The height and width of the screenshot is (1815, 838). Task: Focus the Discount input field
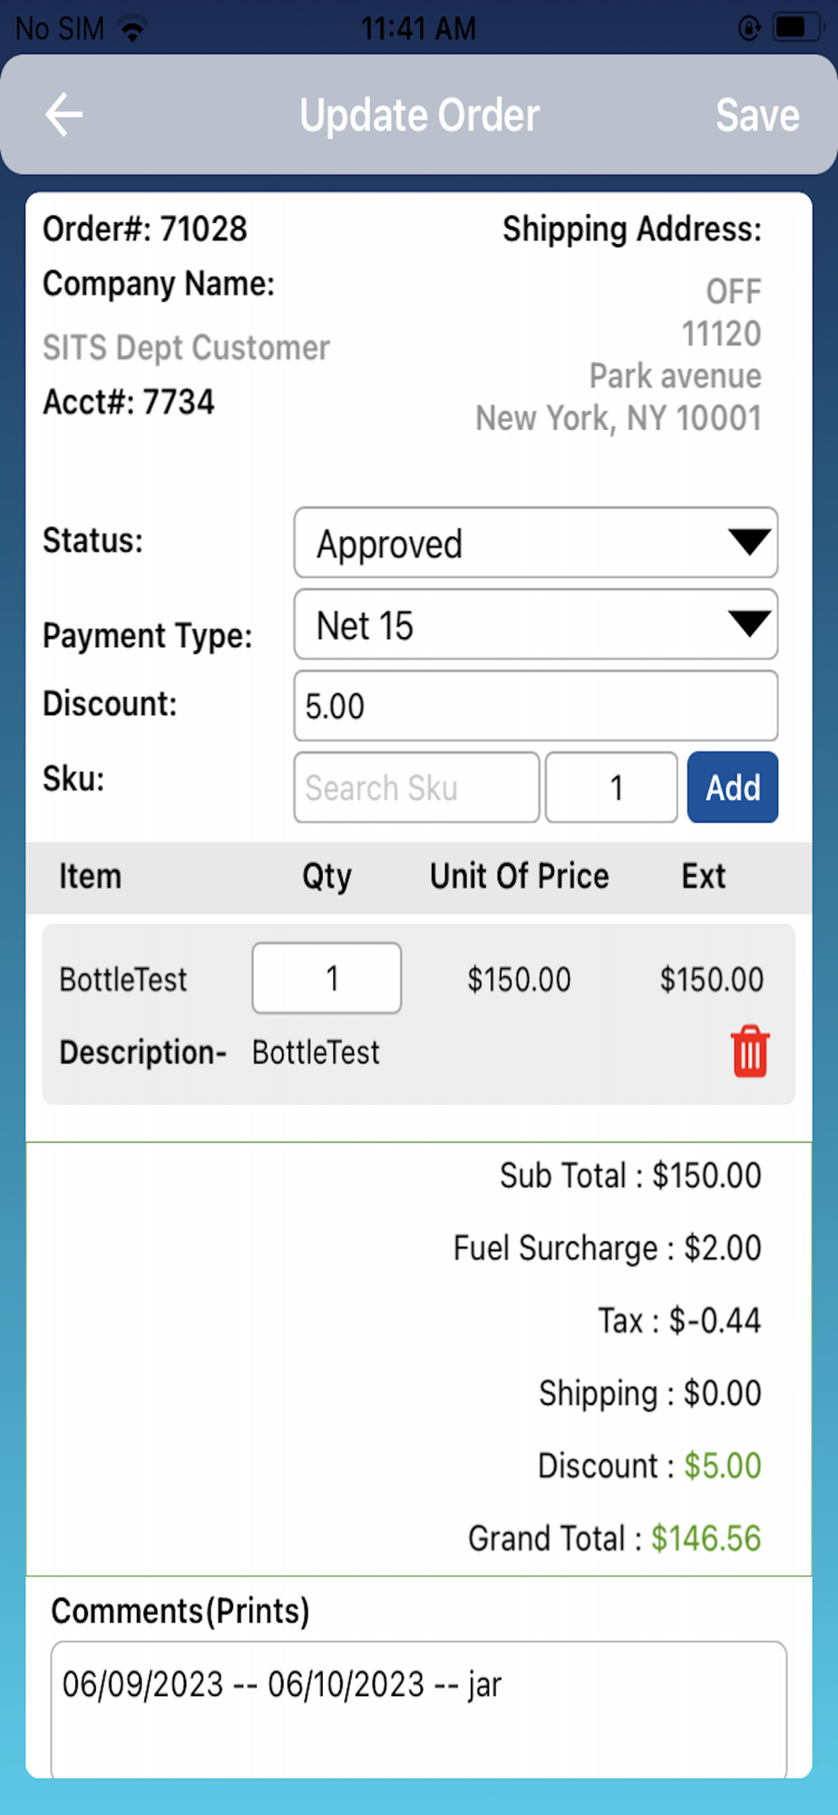[x=535, y=706]
